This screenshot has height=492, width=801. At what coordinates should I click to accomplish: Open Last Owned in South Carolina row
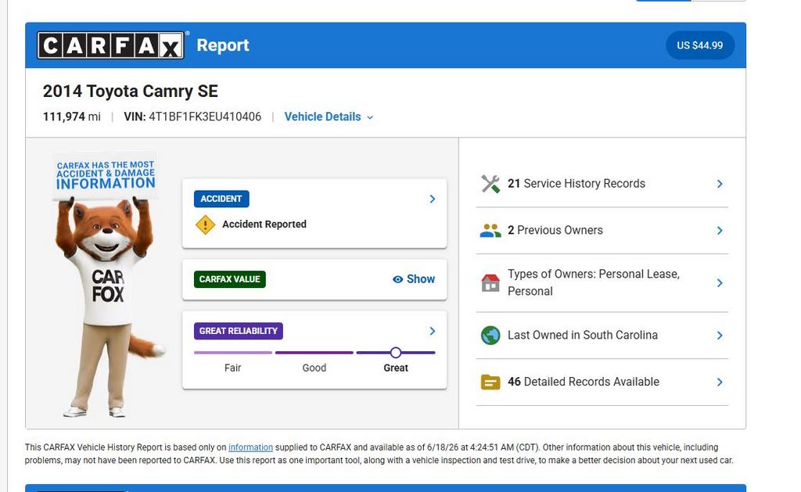click(x=602, y=335)
